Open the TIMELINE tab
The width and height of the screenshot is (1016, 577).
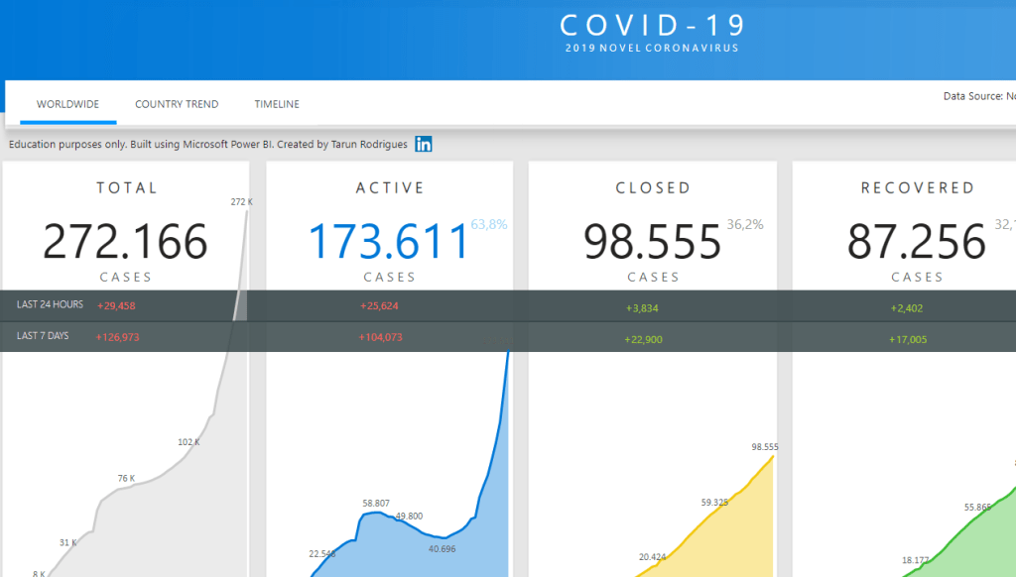[277, 104]
